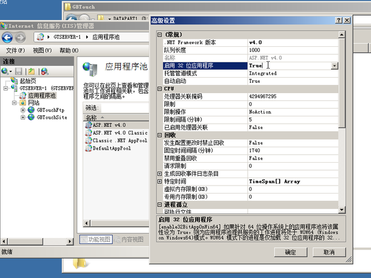
Task: Click right scroll arrow in connections pane
Action: [x=70, y=241]
